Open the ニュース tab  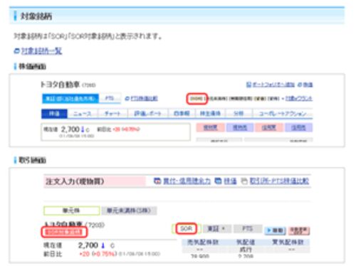point(82,114)
